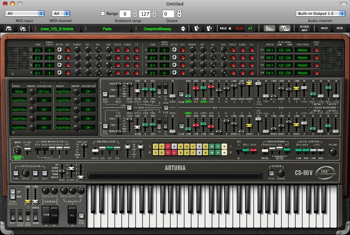Open the Pads sub-bank selector
Image resolution: width=350 pixels, height=235 pixels.
[x=107, y=29]
